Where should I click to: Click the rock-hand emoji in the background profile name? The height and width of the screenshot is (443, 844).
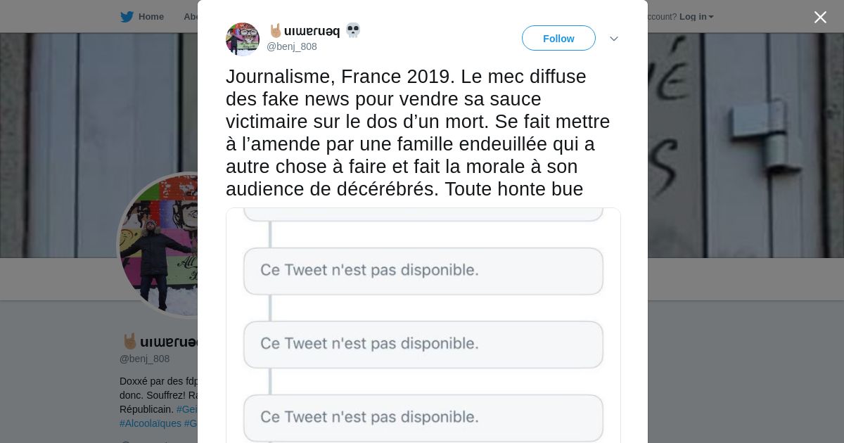[x=130, y=342]
